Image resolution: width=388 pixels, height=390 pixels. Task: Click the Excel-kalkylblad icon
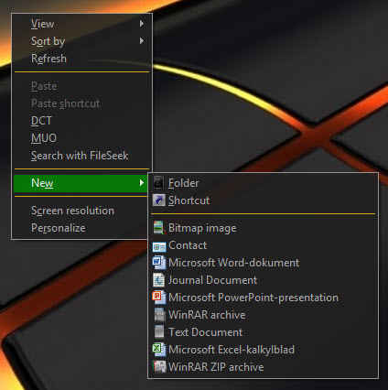[x=159, y=350]
